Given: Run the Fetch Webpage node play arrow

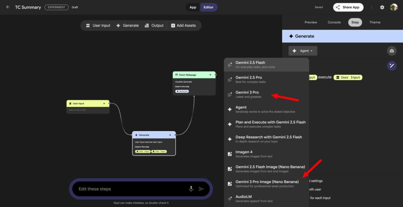Looking at the screenshot, I should click(x=210, y=75).
